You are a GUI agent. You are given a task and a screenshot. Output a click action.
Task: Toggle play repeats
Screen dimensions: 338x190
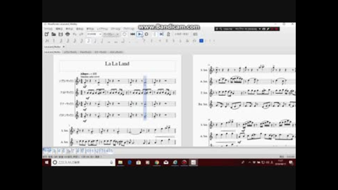(x=154, y=34)
